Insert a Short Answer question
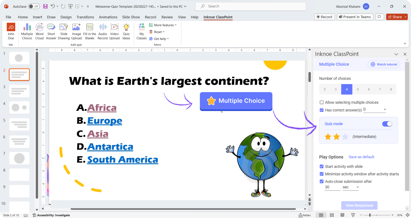Image resolution: width=411 pixels, height=218 pixels. [x=51, y=31]
